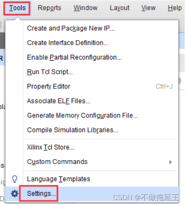
Task: Open the Property Editor
Action: (x=92, y=86)
